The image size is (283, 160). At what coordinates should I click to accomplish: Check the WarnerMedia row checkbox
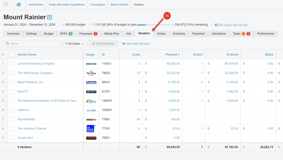click(13, 119)
